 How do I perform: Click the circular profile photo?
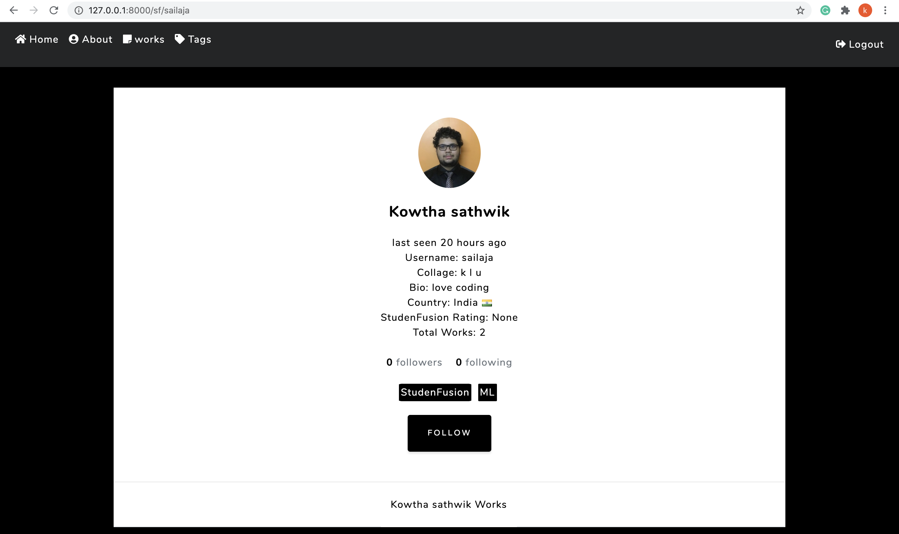tap(449, 152)
